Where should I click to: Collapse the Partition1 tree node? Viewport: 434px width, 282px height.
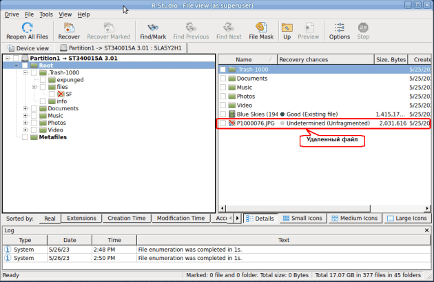[x=8, y=58]
